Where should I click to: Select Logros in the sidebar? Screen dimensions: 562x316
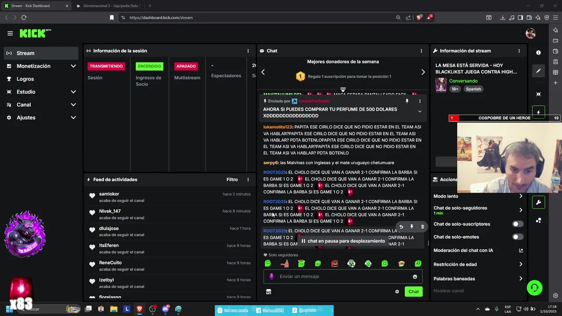(x=41, y=79)
